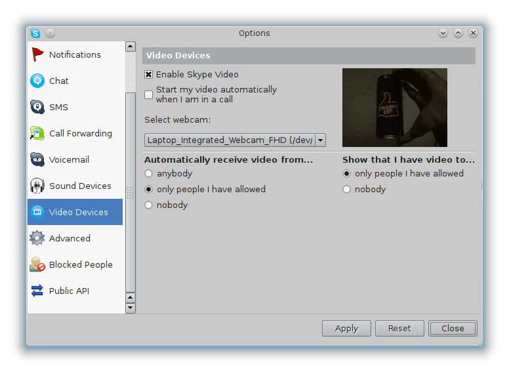This screenshot has width=509, height=372.
Task: Click the Apply button
Action: [x=346, y=328]
